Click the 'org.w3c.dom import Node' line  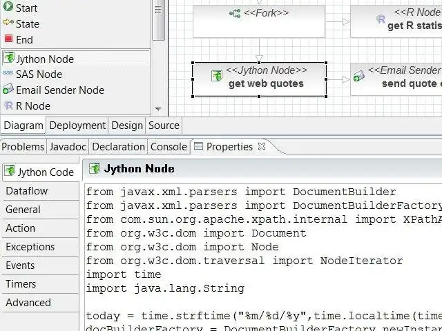point(182,247)
